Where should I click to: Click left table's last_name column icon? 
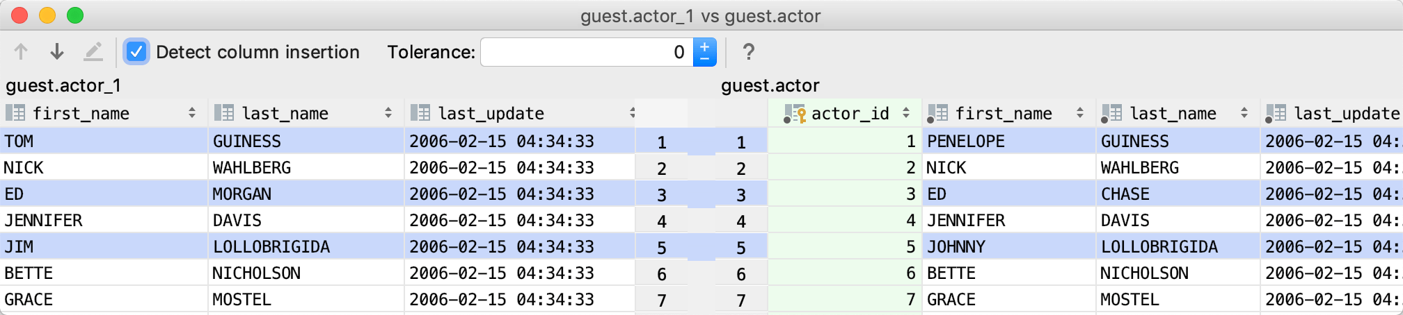click(224, 113)
